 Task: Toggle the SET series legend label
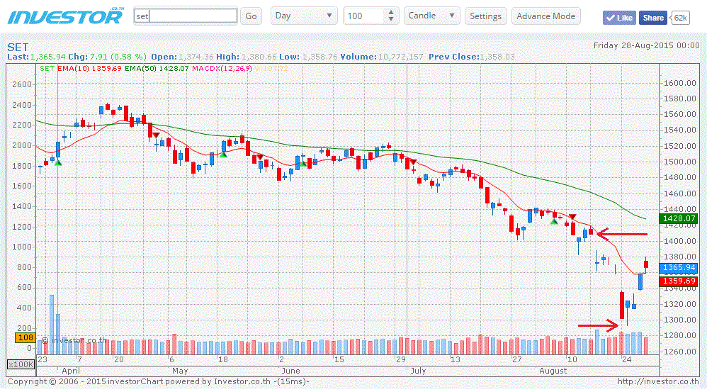coord(47,69)
